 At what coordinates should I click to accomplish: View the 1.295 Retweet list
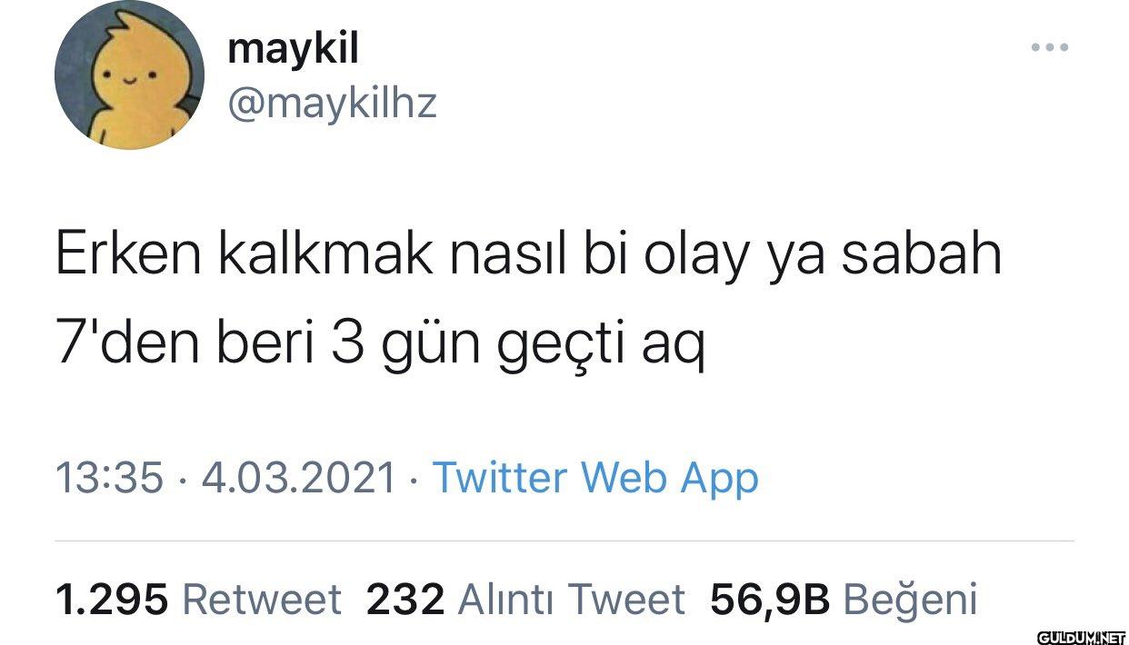click(x=198, y=600)
